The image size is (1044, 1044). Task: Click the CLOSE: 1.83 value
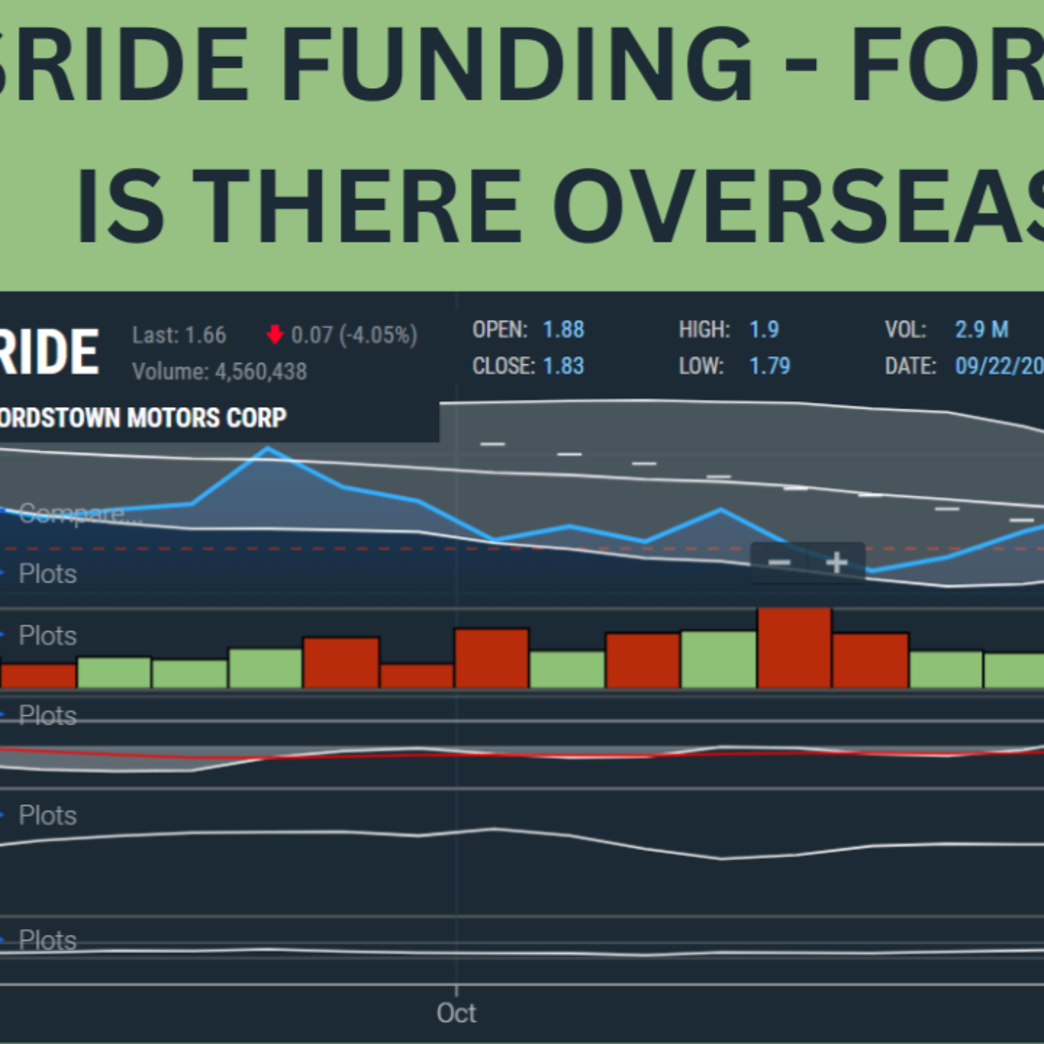[x=564, y=366]
